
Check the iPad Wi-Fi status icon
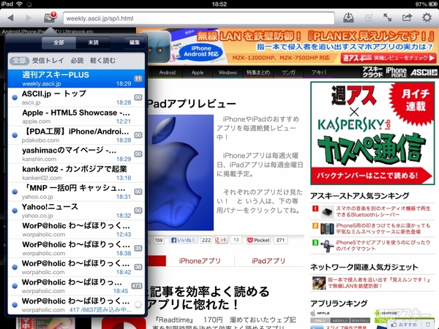pyautogui.click(x=19, y=4)
